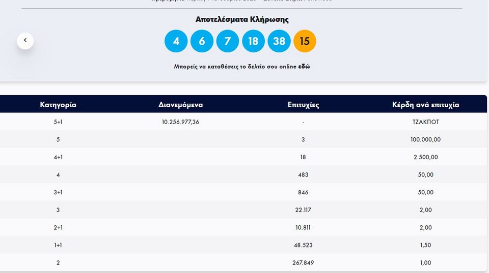Select the blue ball showing 18

coord(253,41)
